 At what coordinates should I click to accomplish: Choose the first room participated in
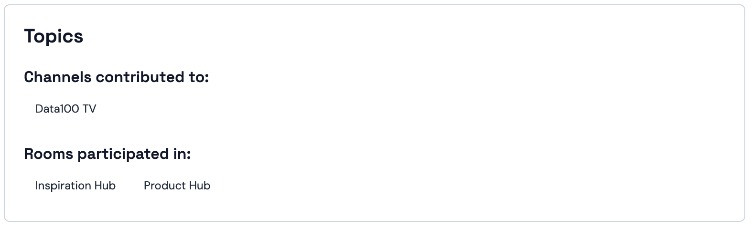(x=75, y=186)
